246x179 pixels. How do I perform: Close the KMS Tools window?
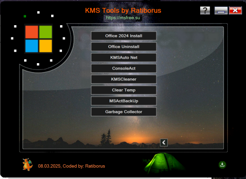pyautogui.click(x=235, y=10)
